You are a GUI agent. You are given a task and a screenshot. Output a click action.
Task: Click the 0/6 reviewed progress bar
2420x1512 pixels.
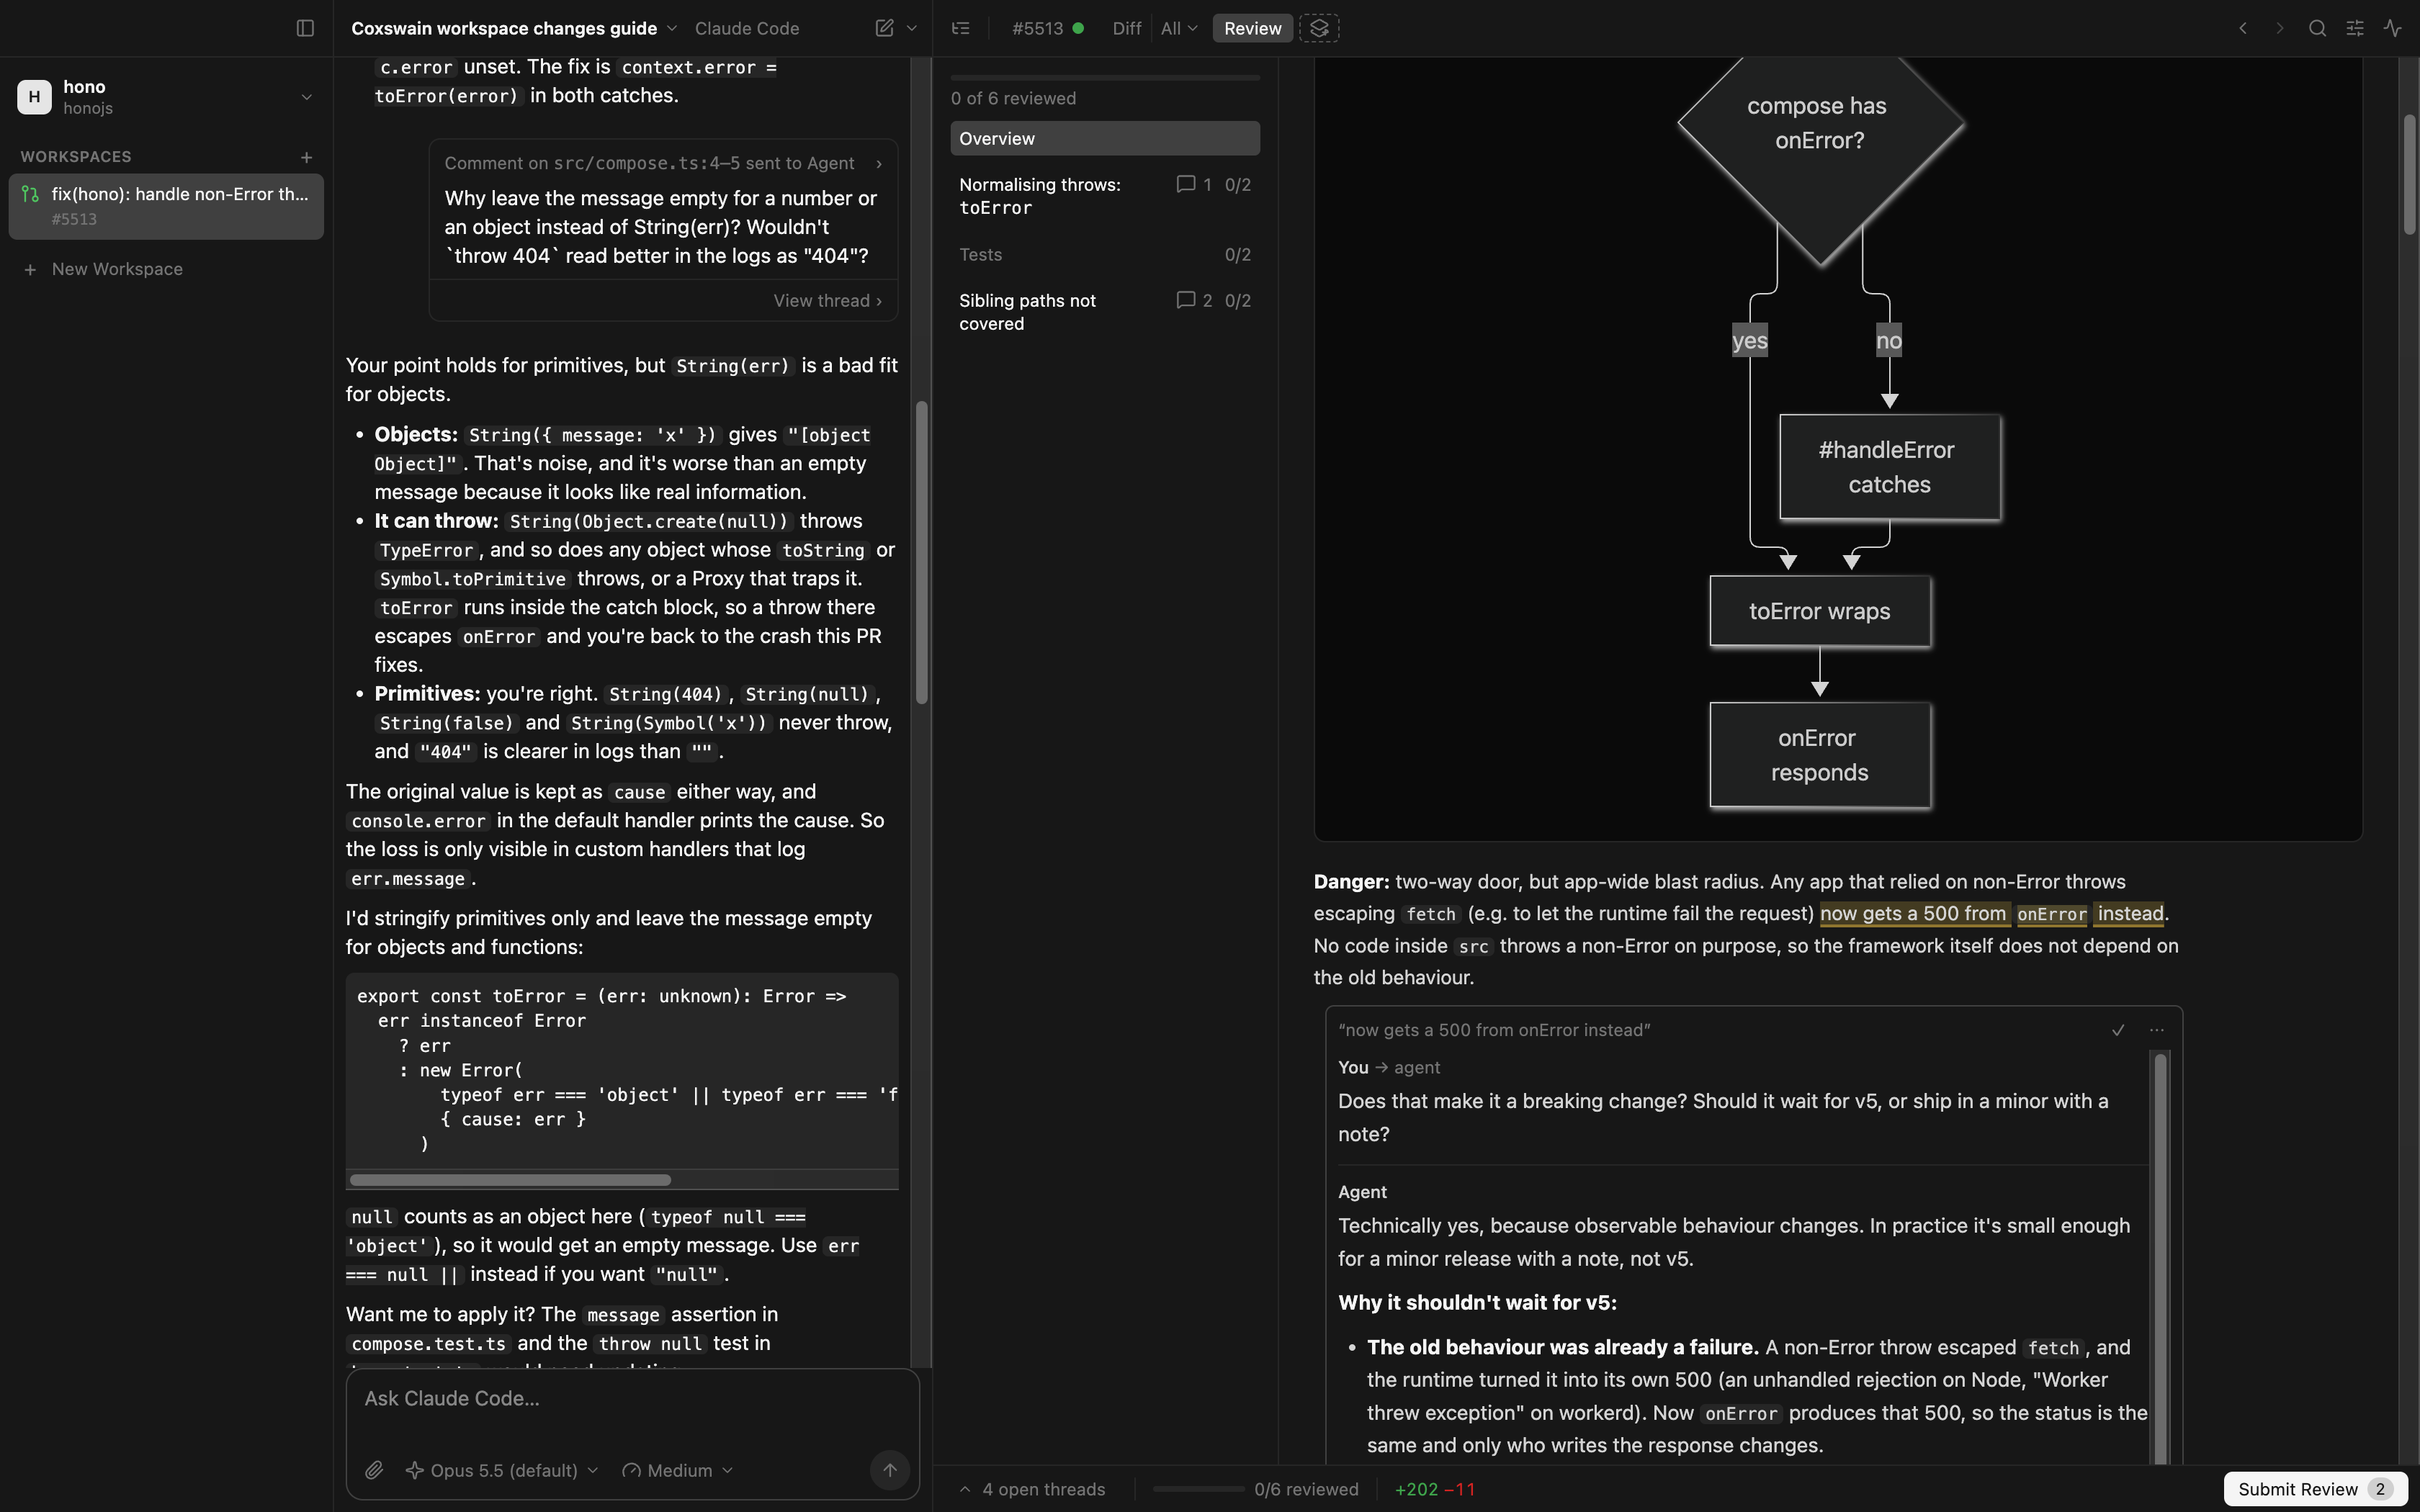1198,1489
